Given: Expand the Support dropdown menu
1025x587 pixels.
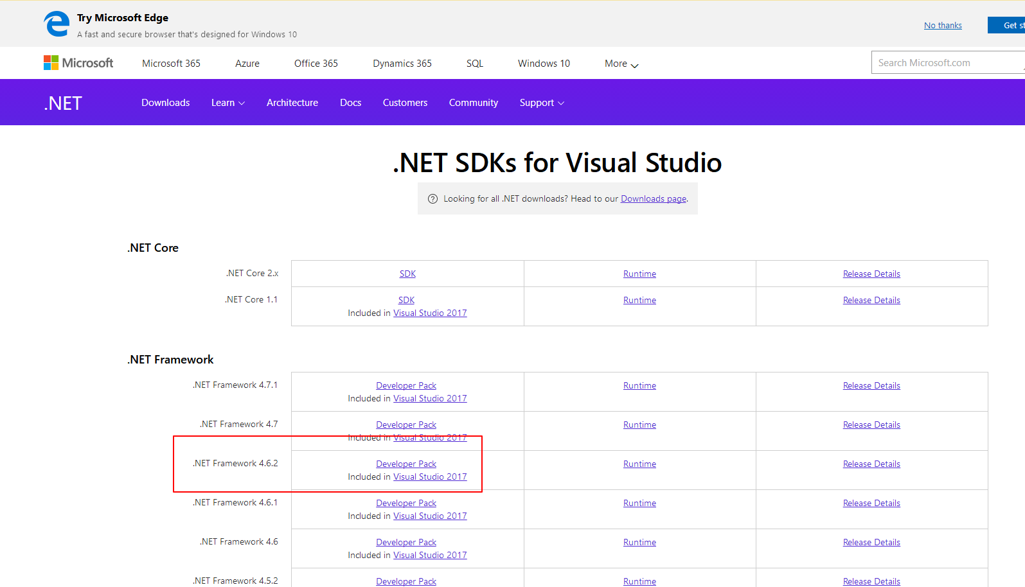Looking at the screenshot, I should tap(541, 103).
